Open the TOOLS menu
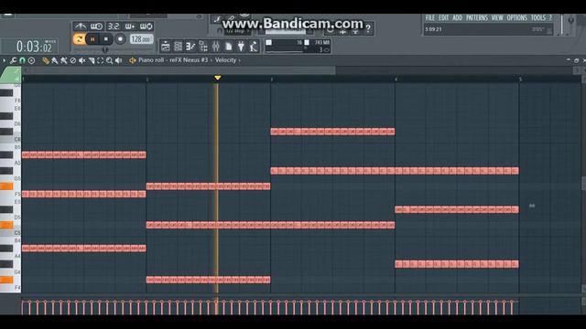 (538, 18)
